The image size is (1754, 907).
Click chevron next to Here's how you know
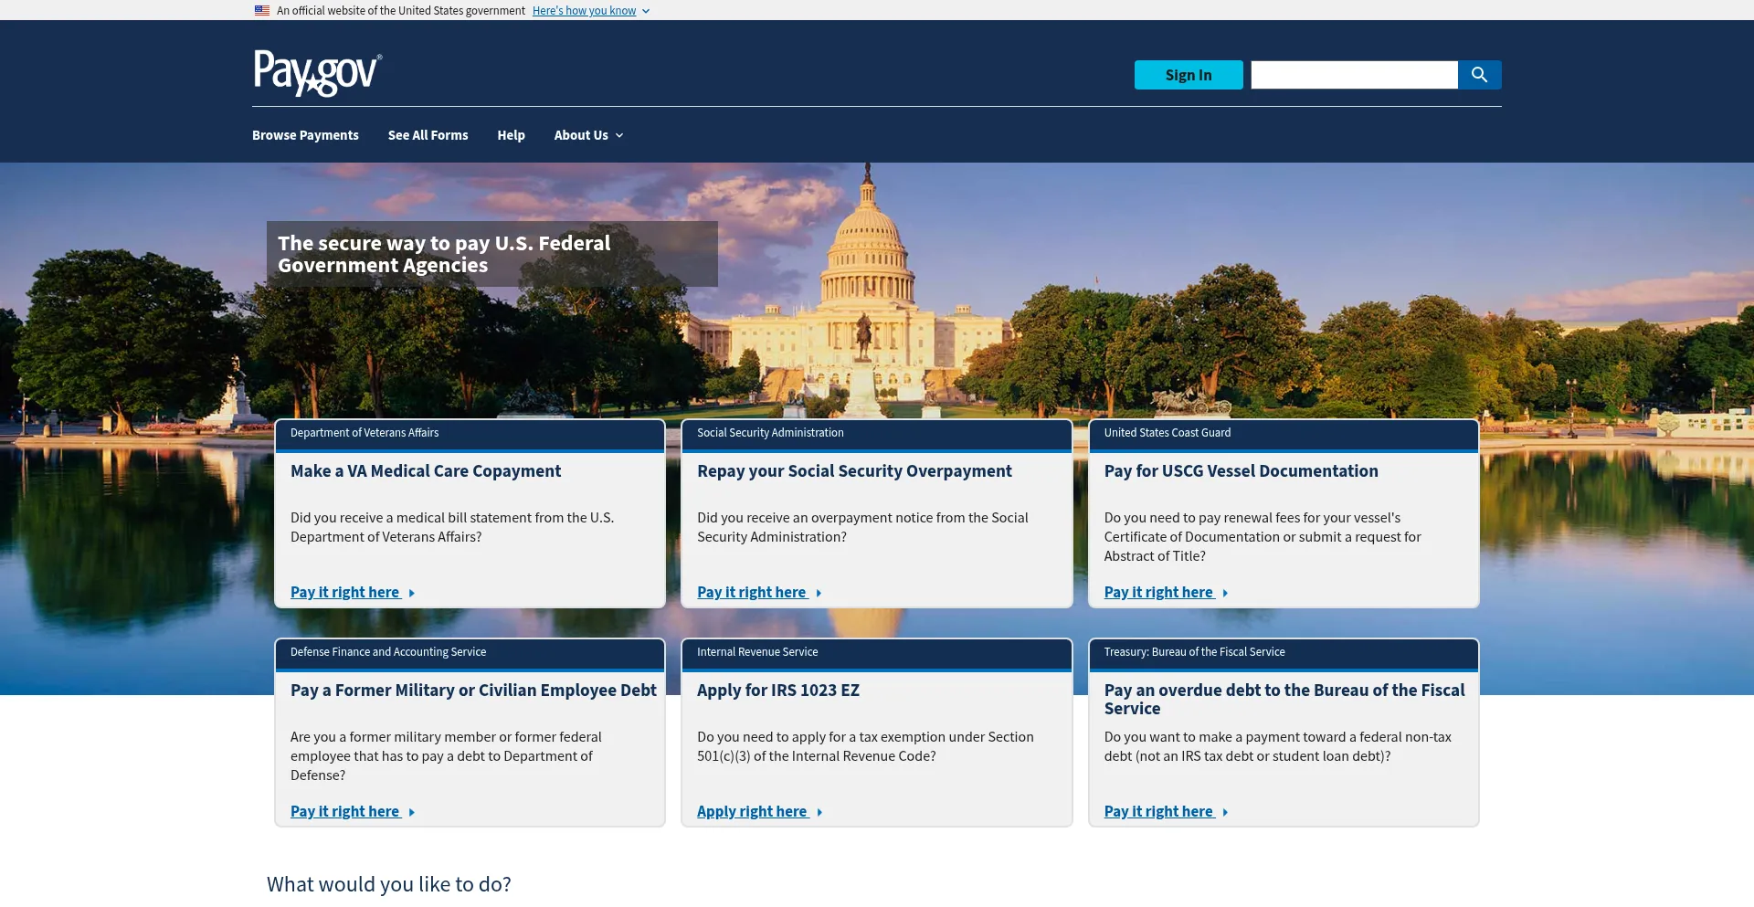[646, 12]
